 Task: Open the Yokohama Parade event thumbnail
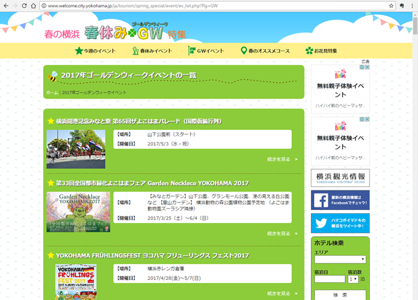(x=76, y=149)
